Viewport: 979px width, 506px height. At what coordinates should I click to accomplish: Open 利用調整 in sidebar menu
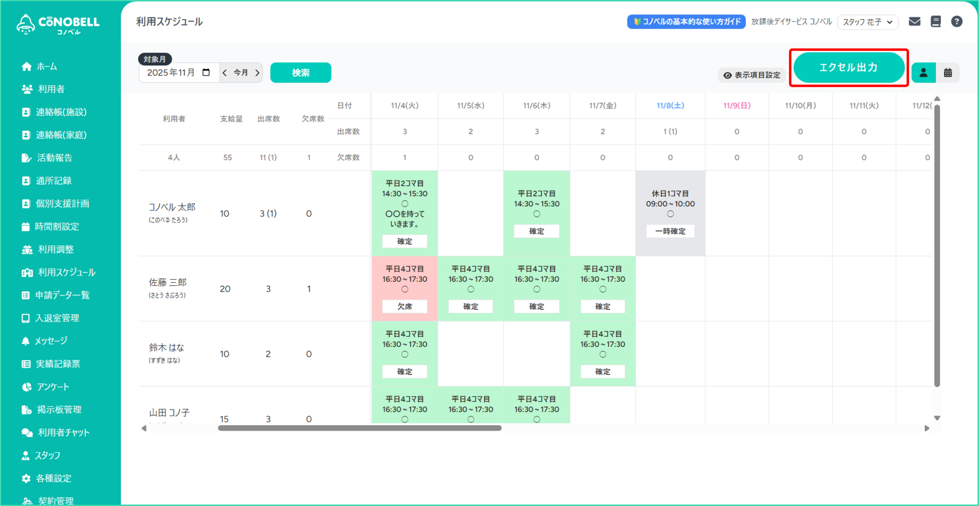click(55, 250)
